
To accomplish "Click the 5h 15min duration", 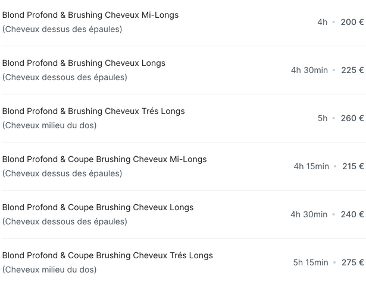I will (x=311, y=262).
